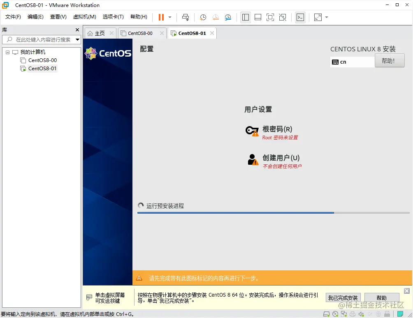Click the network adapter icon in status bar

click(344, 314)
